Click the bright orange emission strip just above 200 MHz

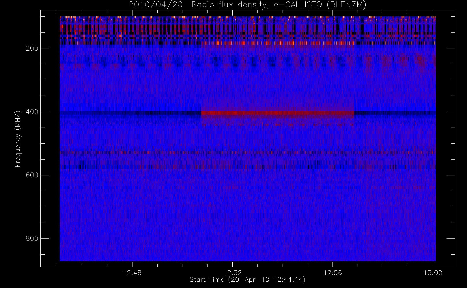tap(278, 43)
